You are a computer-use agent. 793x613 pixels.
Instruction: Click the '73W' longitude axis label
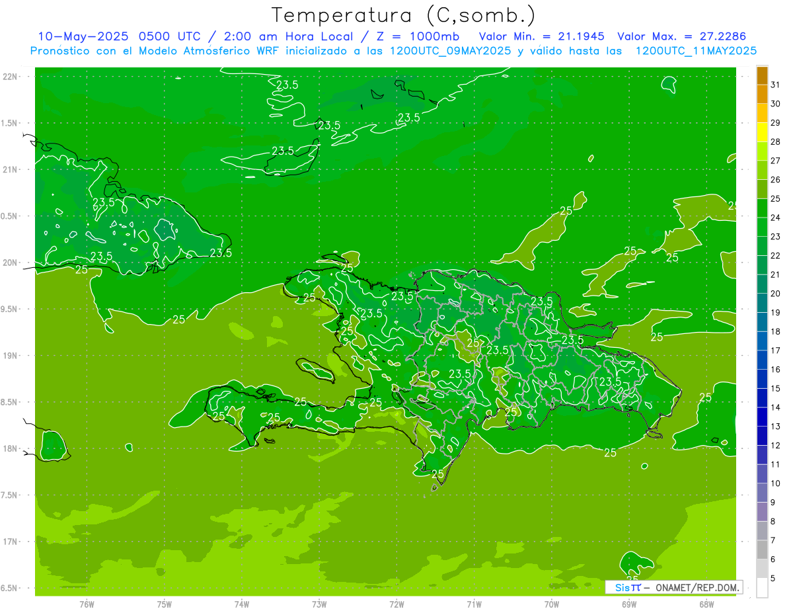pos(319,604)
